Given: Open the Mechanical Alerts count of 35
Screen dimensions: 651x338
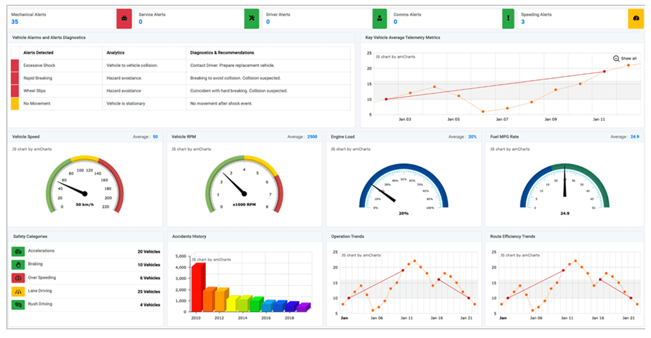Looking at the screenshot, I should pos(15,22).
